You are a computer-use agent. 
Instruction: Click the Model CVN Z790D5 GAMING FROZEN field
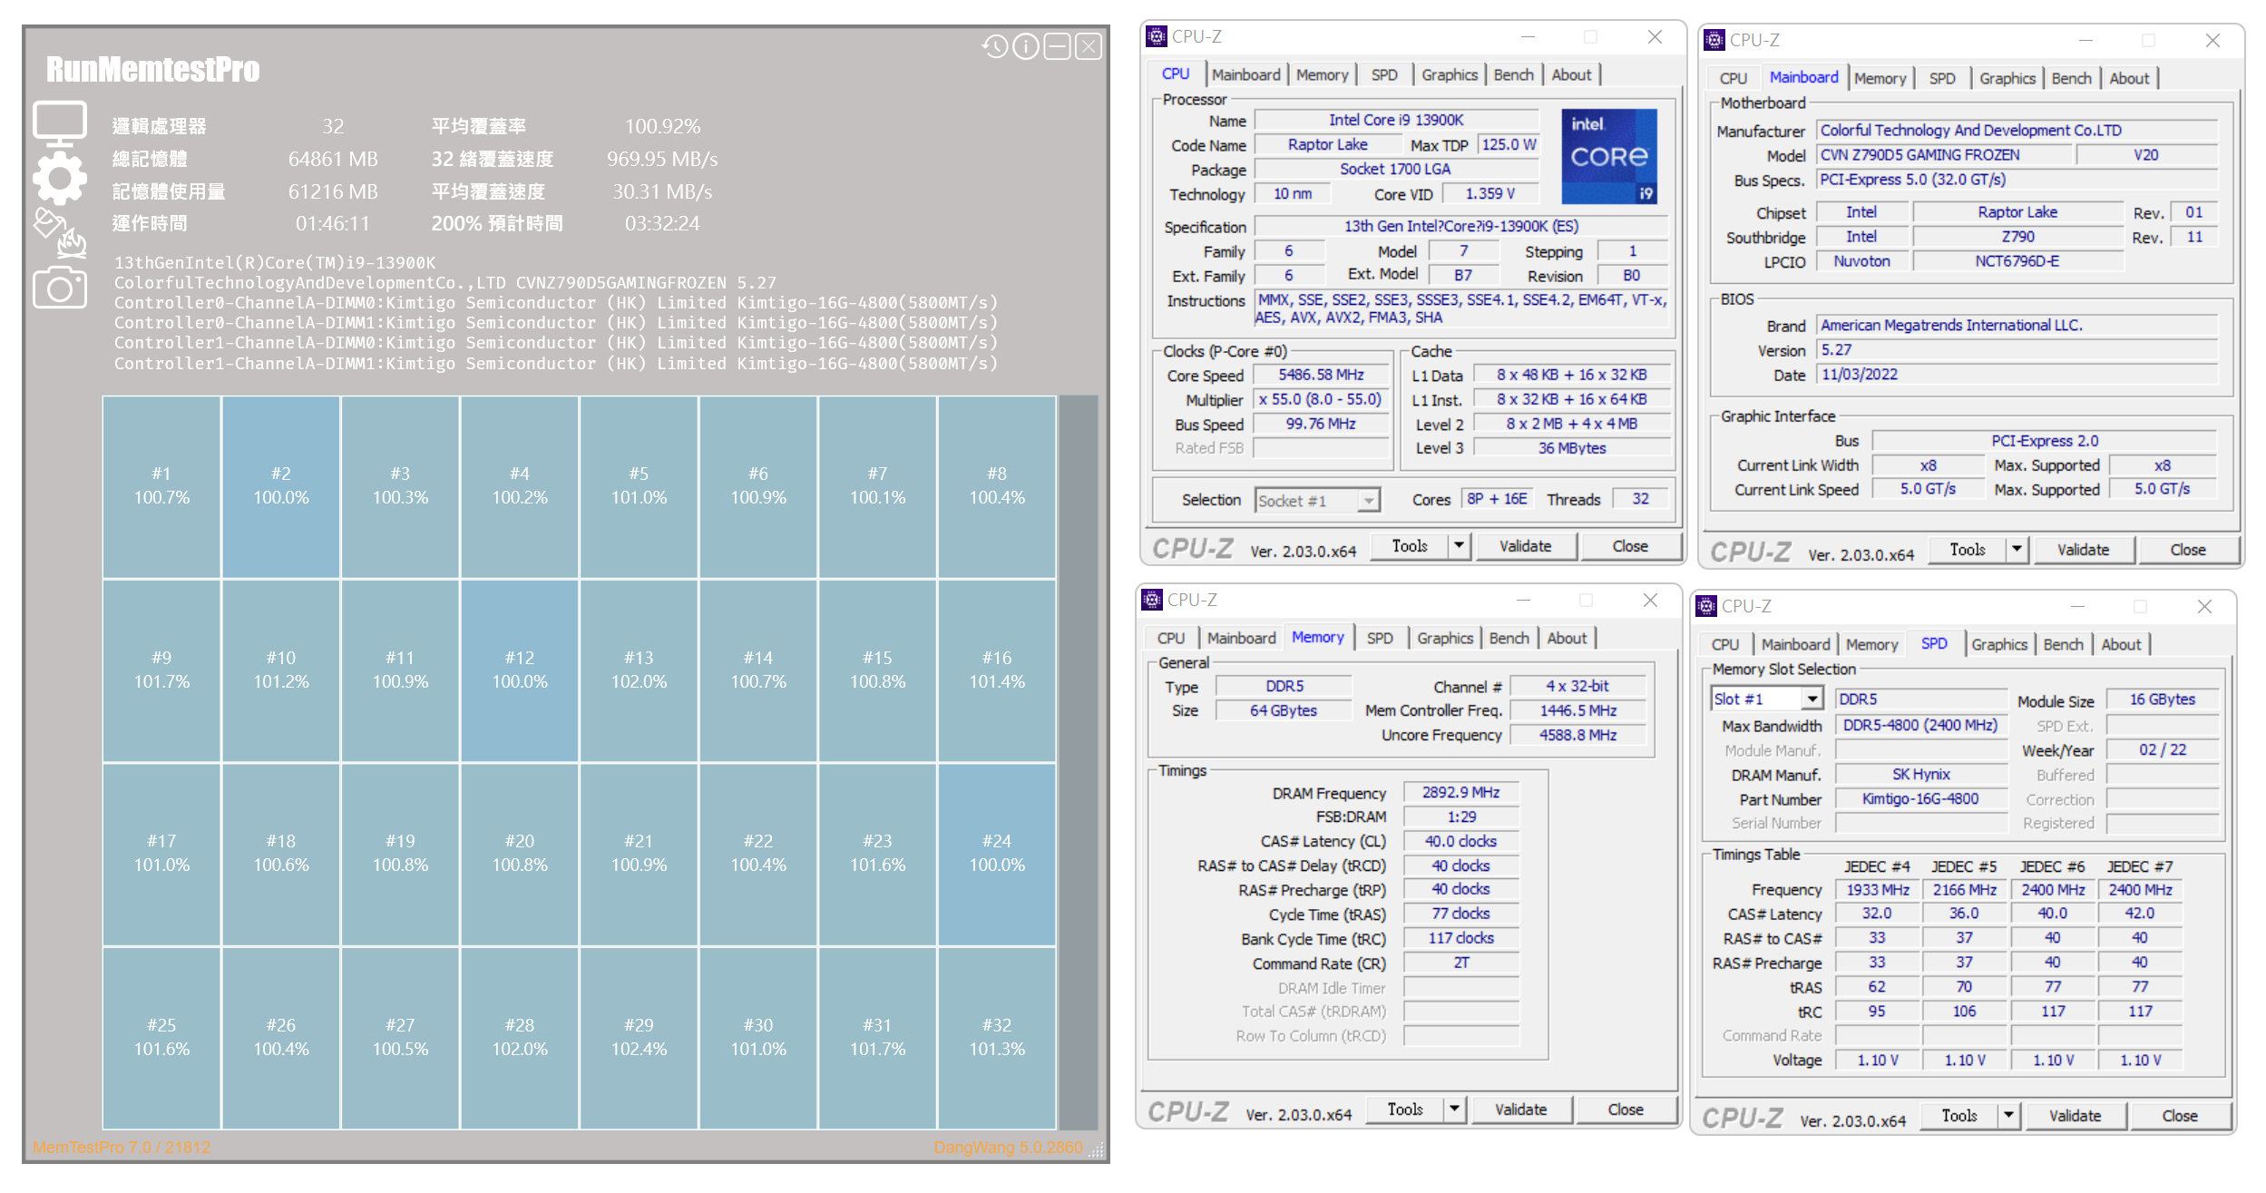(1945, 155)
